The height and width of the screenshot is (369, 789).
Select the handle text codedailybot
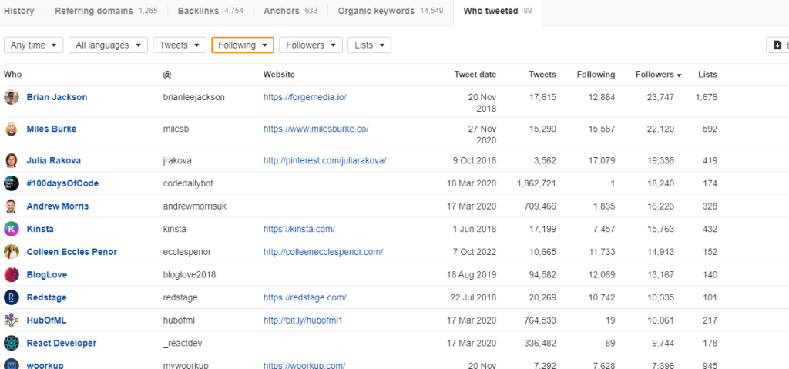coord(188,183)
